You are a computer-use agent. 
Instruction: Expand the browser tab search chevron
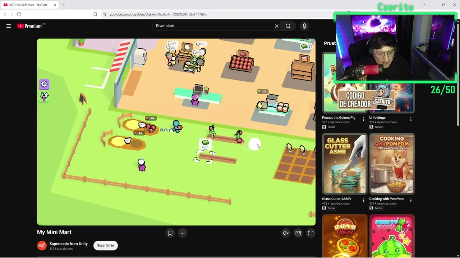tap(424, 5)
